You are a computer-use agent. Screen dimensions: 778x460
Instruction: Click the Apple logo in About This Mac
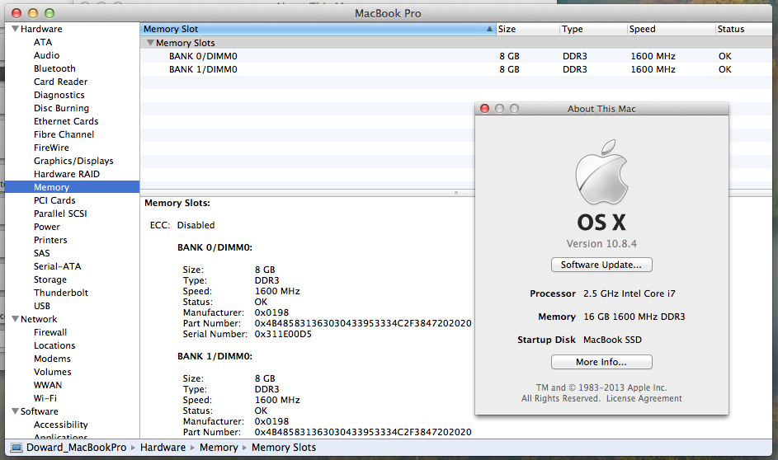coord(602,172)
